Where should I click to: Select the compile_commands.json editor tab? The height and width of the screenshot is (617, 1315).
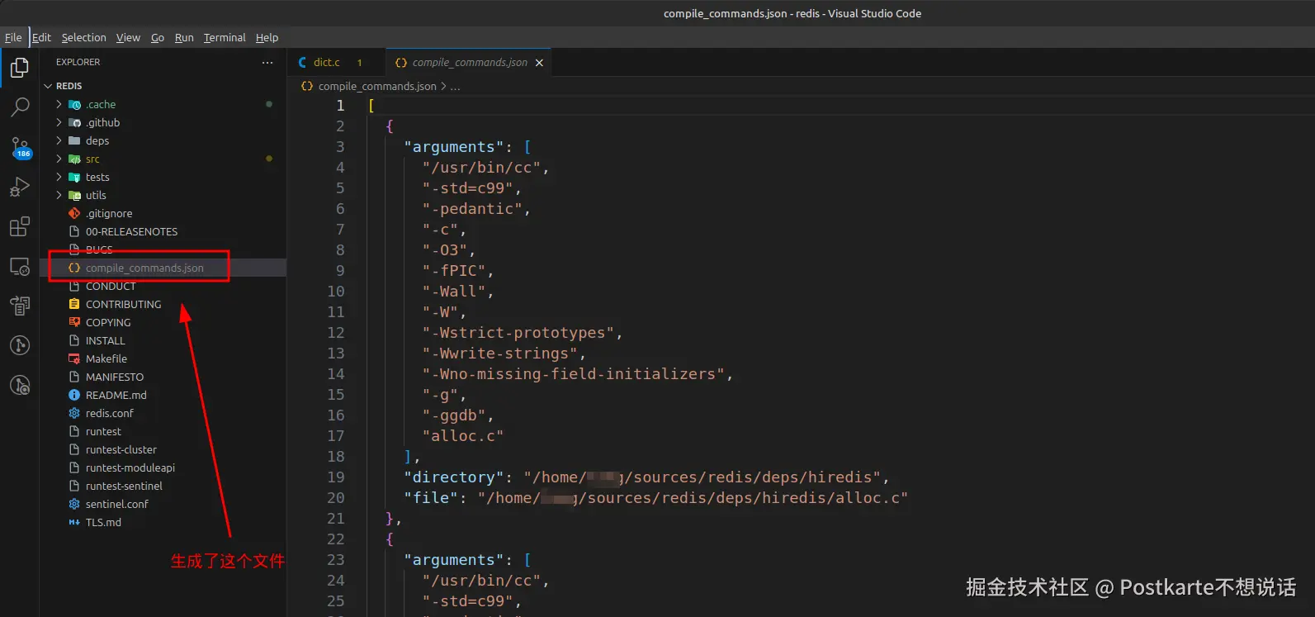coord(468,63)
